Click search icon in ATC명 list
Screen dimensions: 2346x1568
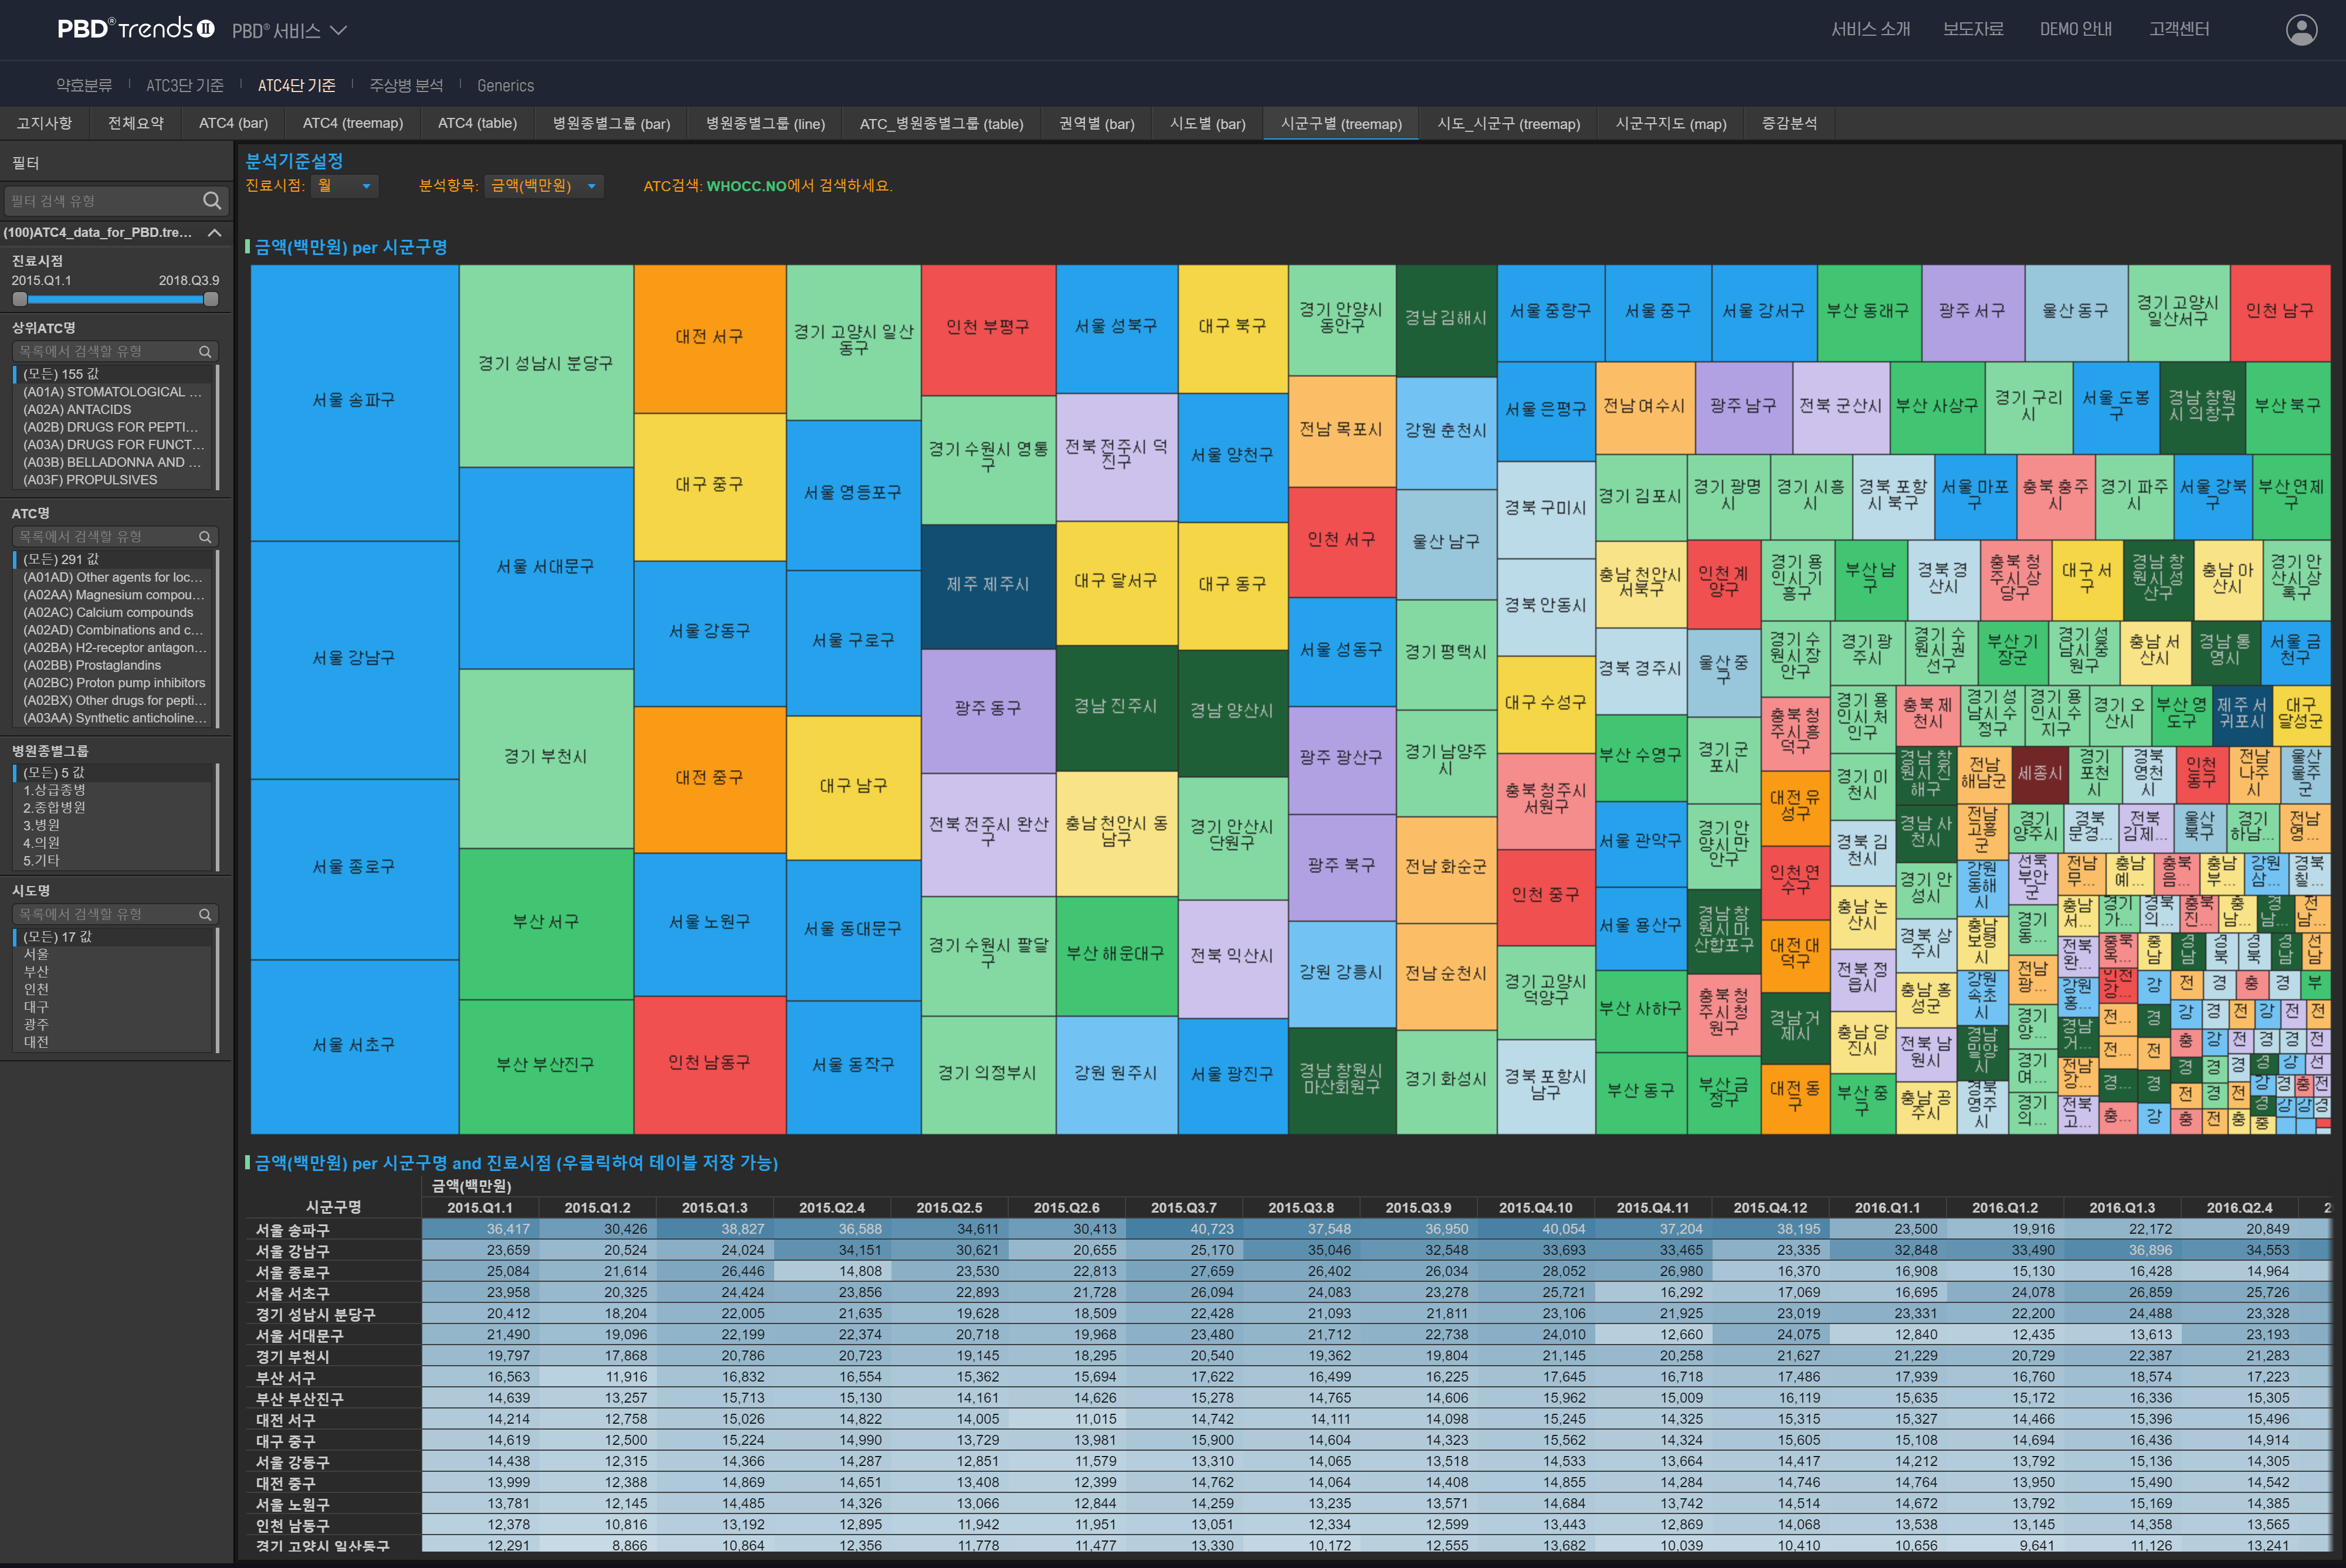(205, 537)
